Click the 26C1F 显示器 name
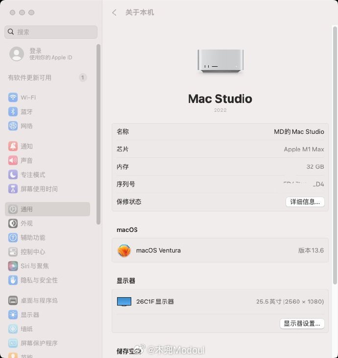The width and height of the screenshot is (338, 358). click(155, 302)
